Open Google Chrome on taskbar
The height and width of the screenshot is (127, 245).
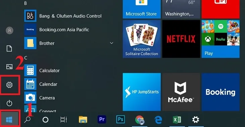coord(140,120)
